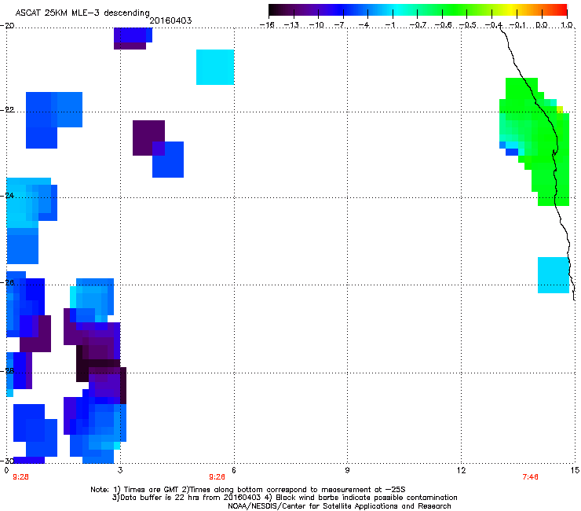581x511 pixels.
Task: Click the '-24' latitude axis label
Action: (x=7, y=196)
